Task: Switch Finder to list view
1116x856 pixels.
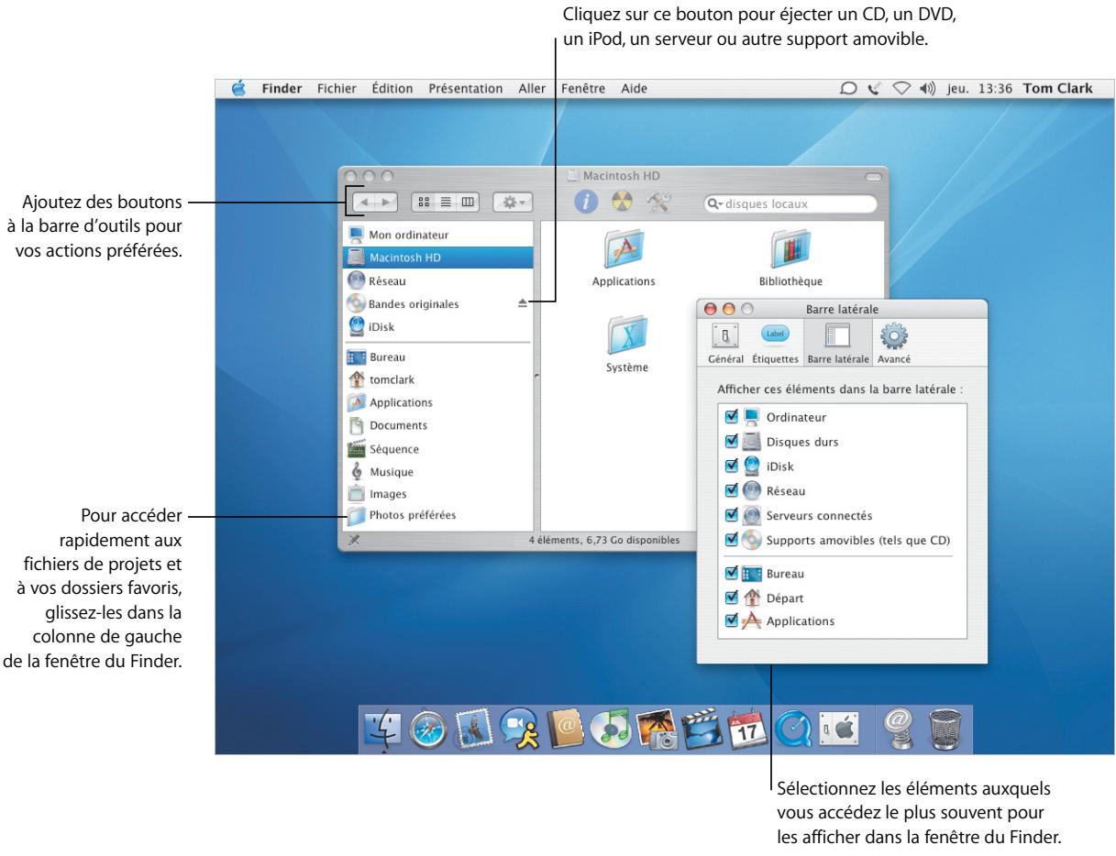Action: click(448, 201)
